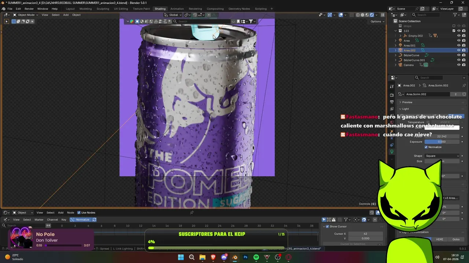Open Photoshop from the taskbar
The width and height of the screenshot is (469, 263).
click(245, 258)
